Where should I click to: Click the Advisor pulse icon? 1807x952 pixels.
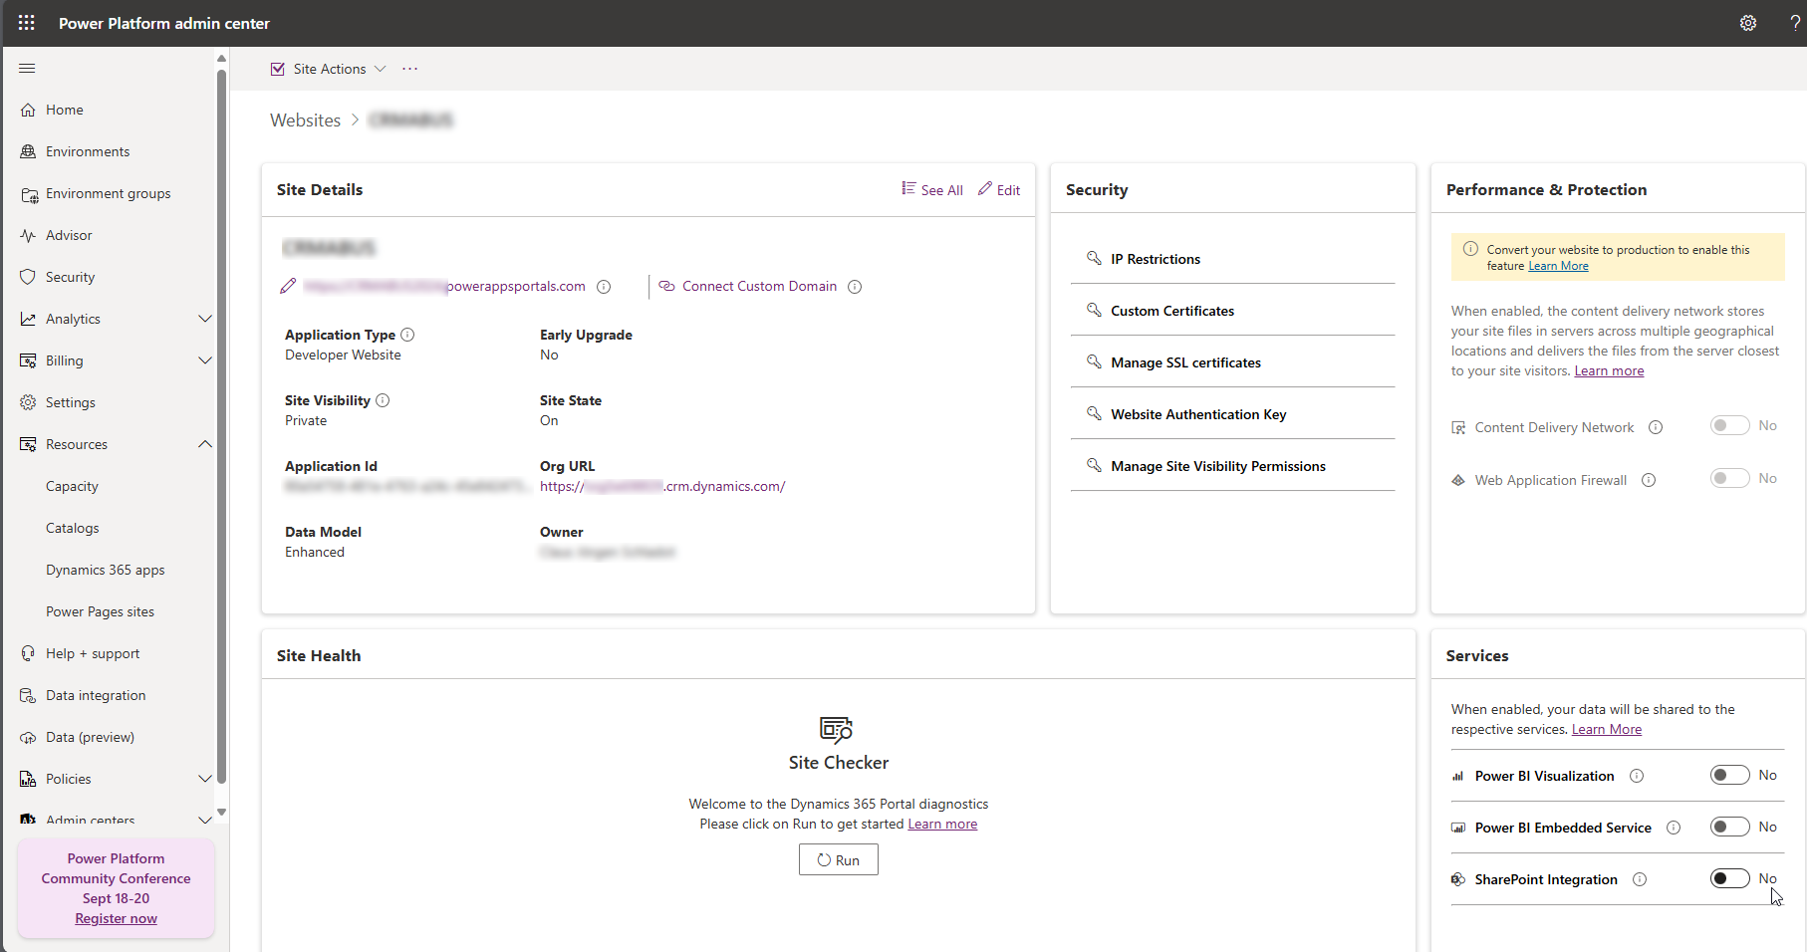(28, 236)
